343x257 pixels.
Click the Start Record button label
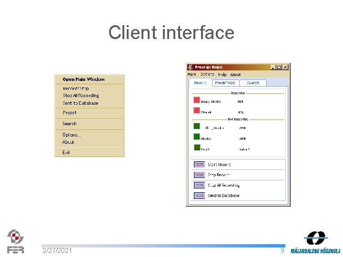click(219, 165)
